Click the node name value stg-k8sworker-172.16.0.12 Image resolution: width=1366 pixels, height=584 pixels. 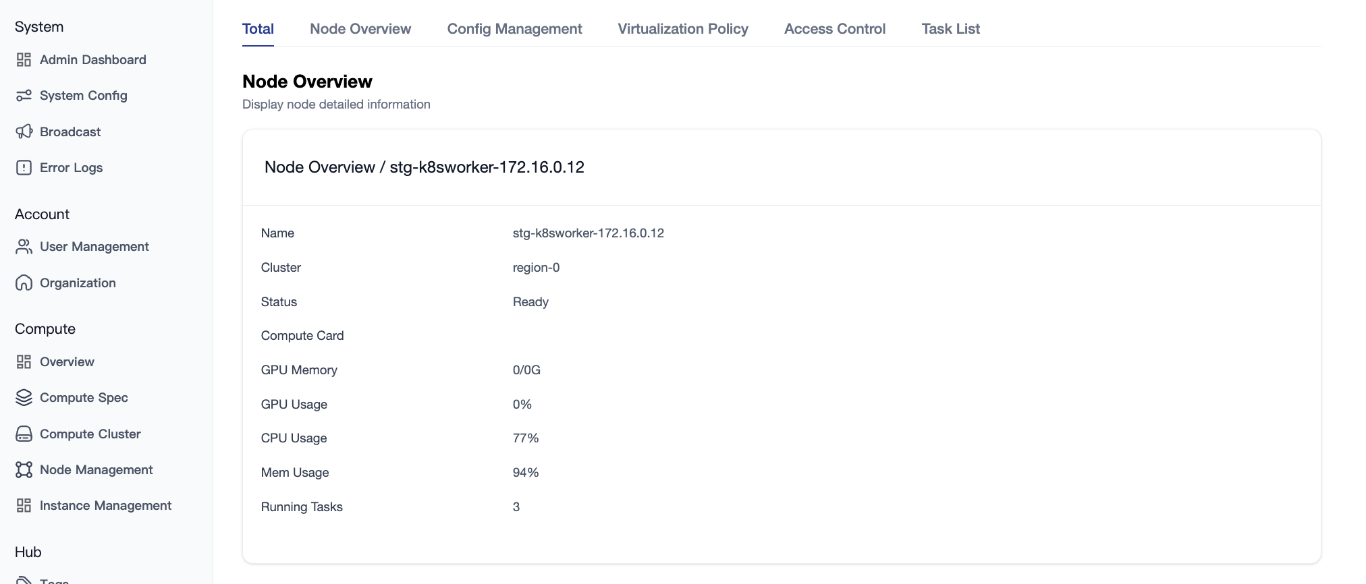pos(588,233)
